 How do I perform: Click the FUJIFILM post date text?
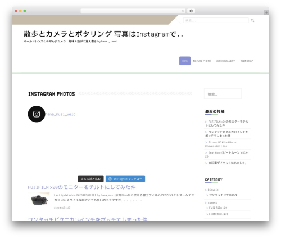pos(62,208)
